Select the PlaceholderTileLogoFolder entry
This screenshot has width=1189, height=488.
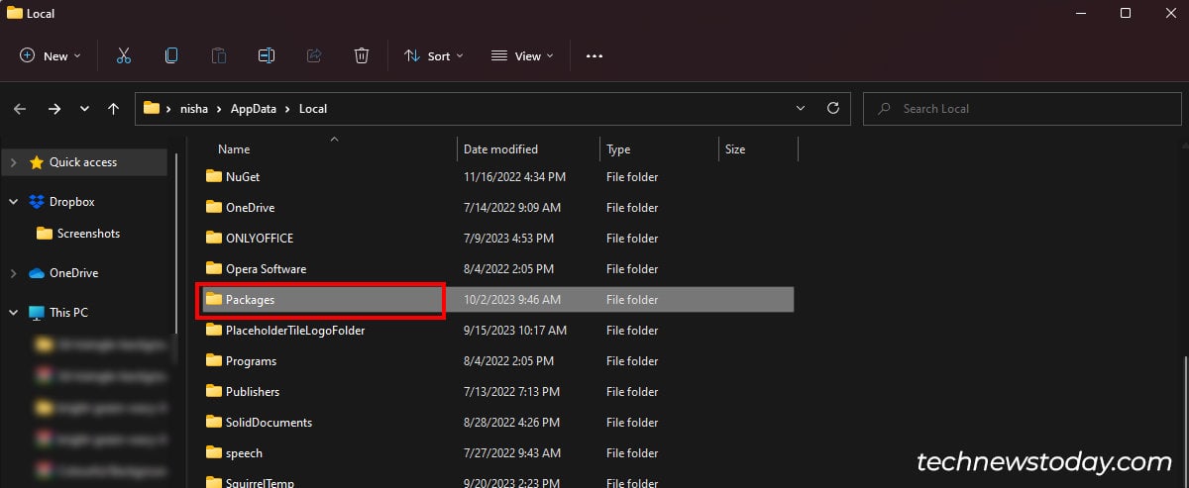click(x=295, y=331)
